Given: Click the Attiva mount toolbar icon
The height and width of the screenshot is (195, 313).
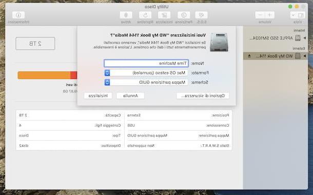Looking at the screenshot, I should tap(126, 15).
